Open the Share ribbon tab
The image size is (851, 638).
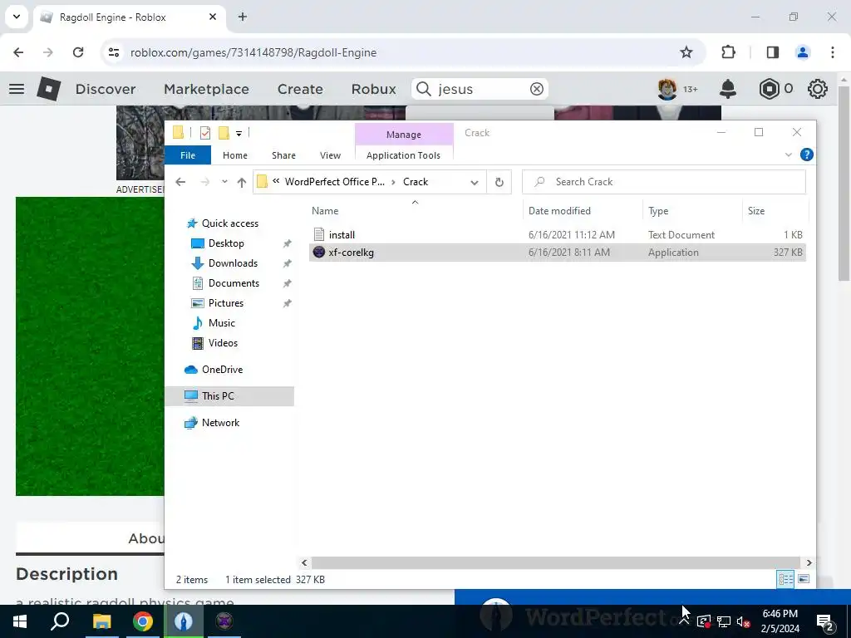[284, 155]
